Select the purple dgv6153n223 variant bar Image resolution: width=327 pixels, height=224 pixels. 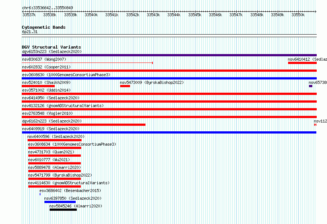(169, 55)
